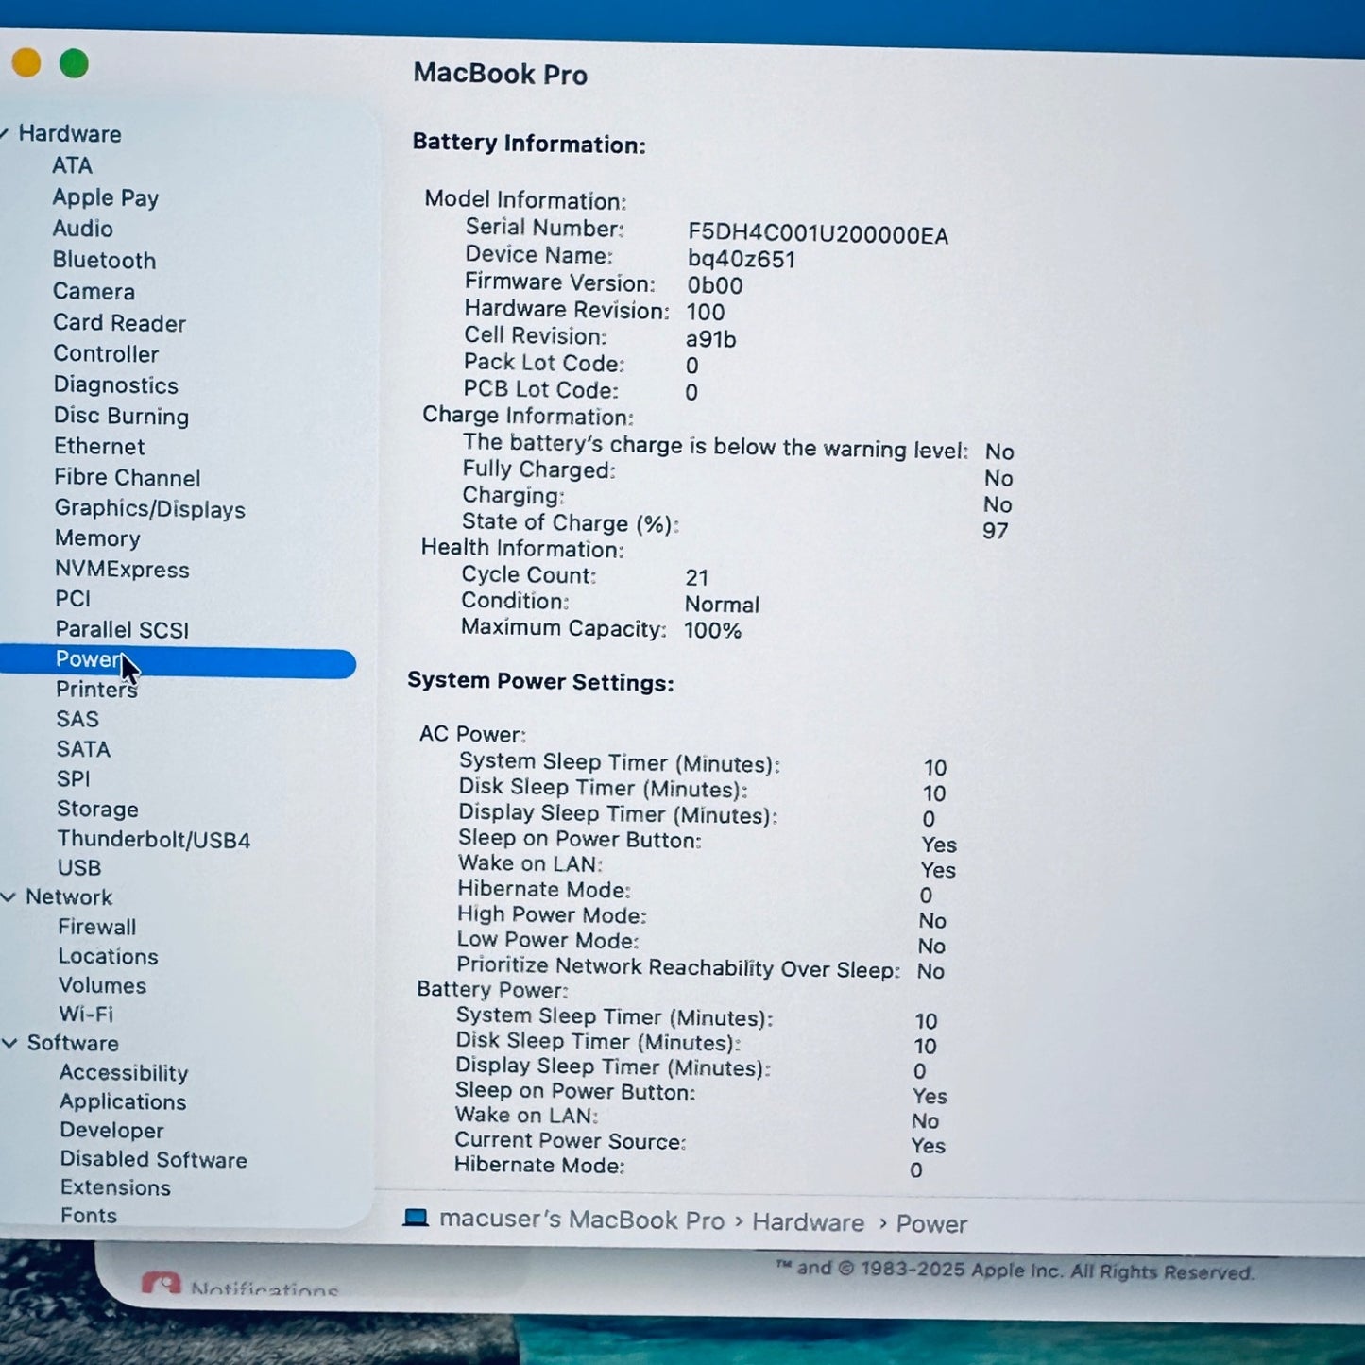Select ATA in the Hardware list
This screenshot has height=1365, width=1365.
coord(74,165)
